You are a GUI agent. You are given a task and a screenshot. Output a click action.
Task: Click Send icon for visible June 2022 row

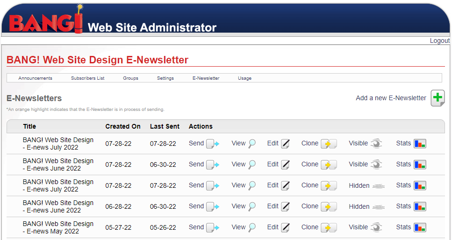[213, 165]
